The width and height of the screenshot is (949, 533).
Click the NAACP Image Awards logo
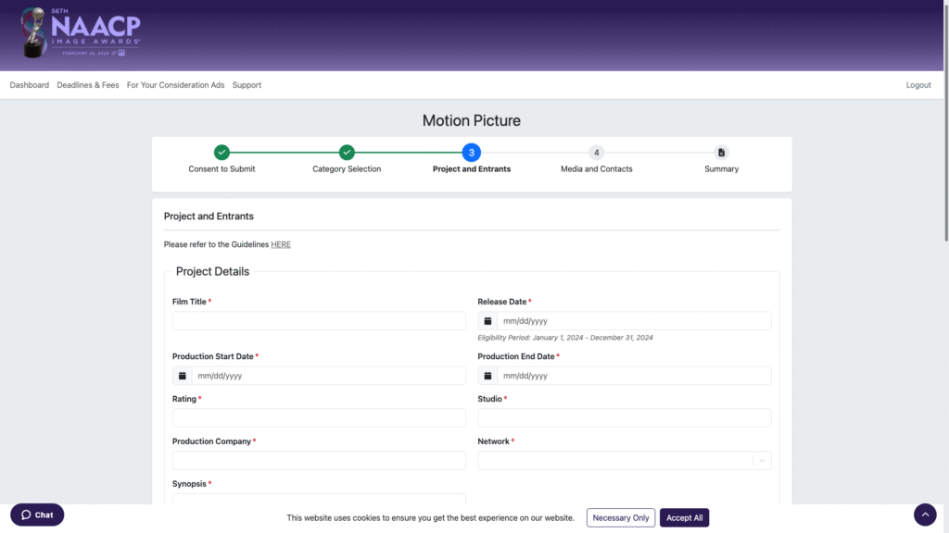tap(81, 33)
